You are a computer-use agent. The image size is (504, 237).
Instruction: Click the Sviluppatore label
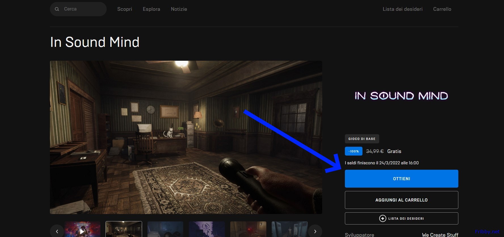tap(359, 235)
